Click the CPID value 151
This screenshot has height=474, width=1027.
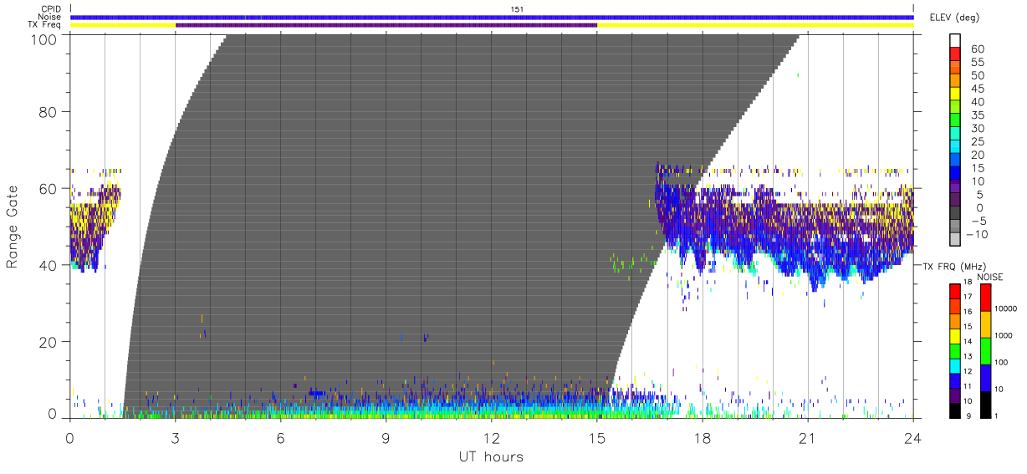[x=518, y=9]
